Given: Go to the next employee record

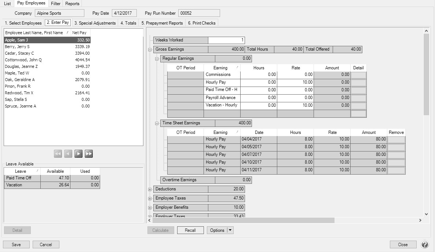Looking at the screenshot, I should point(78,154).
